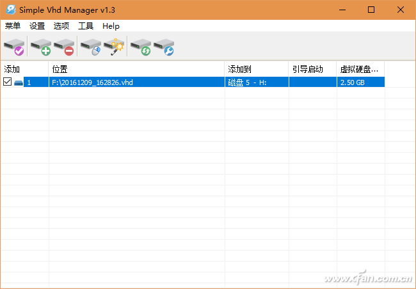Click the Simple Vhd Manager title bar app icon
This screenshot has width=416, height=289.
11,10
